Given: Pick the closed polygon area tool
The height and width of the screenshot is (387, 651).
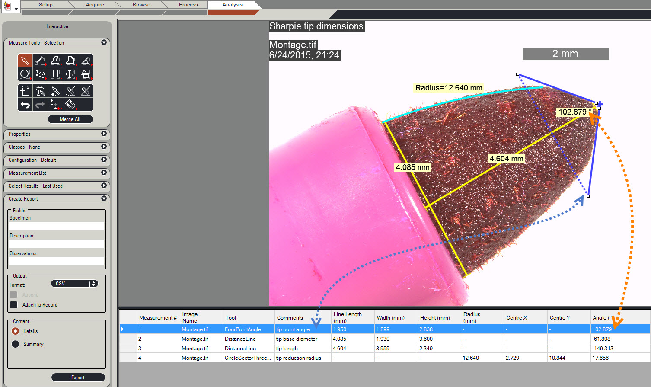Looking at the screenshot, I should 70,61.
